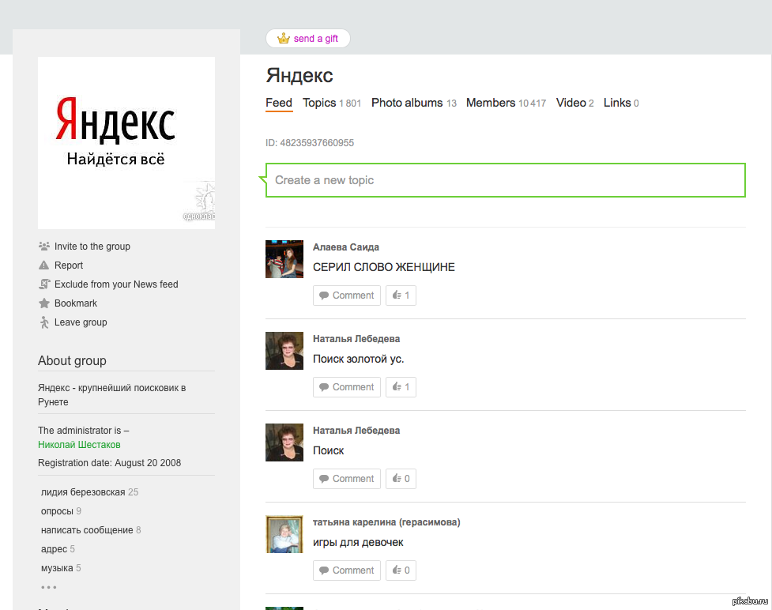Like the игры для девочек post
The image size is (772, 610).
[401, 570]
